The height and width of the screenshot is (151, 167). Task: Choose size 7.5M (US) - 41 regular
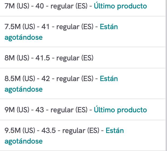(x=83, y=32)
